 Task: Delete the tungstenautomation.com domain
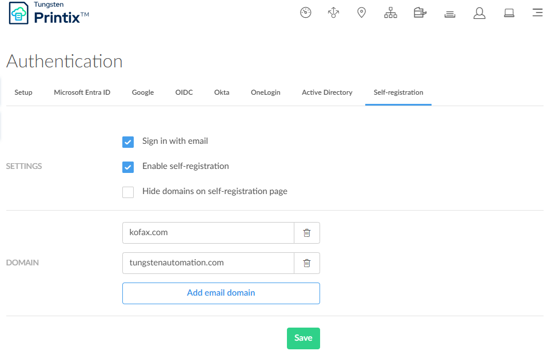click(307, 263)
